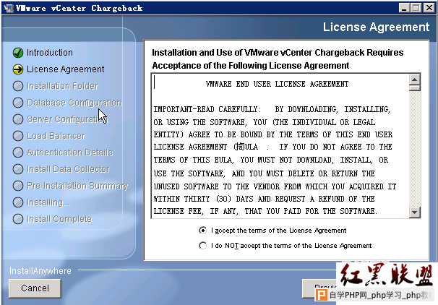The height and width of the screenshot is (305, 438).
Task: Click the VMware installer icon in title bar
Action: [9, 8]
